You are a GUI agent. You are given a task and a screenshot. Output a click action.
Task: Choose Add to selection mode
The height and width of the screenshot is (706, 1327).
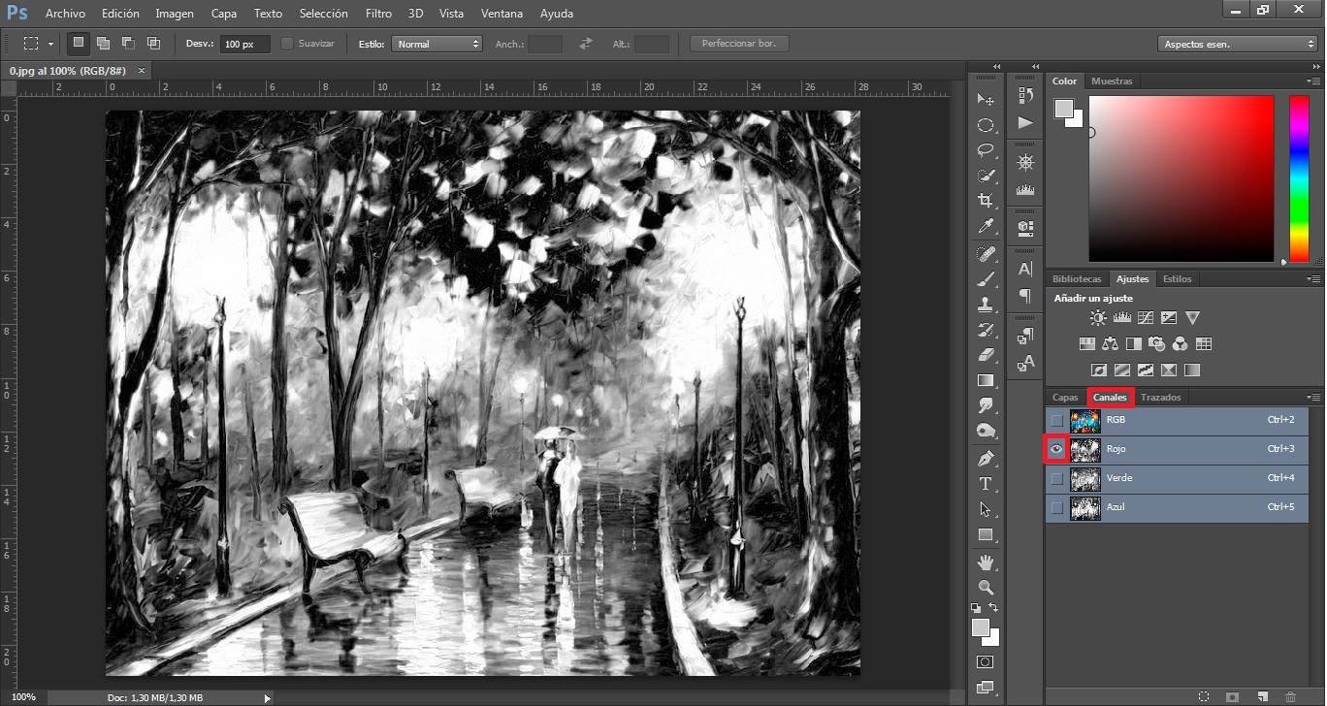point(103,44)
